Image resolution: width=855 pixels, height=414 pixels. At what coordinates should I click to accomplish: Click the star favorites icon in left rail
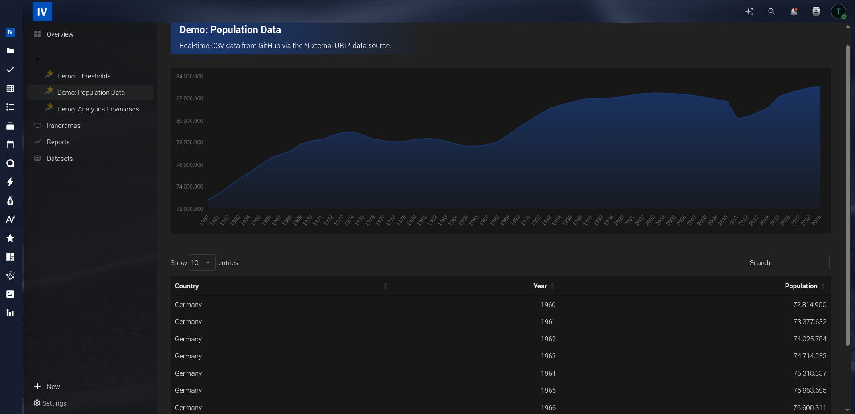(x=10, y=238)
